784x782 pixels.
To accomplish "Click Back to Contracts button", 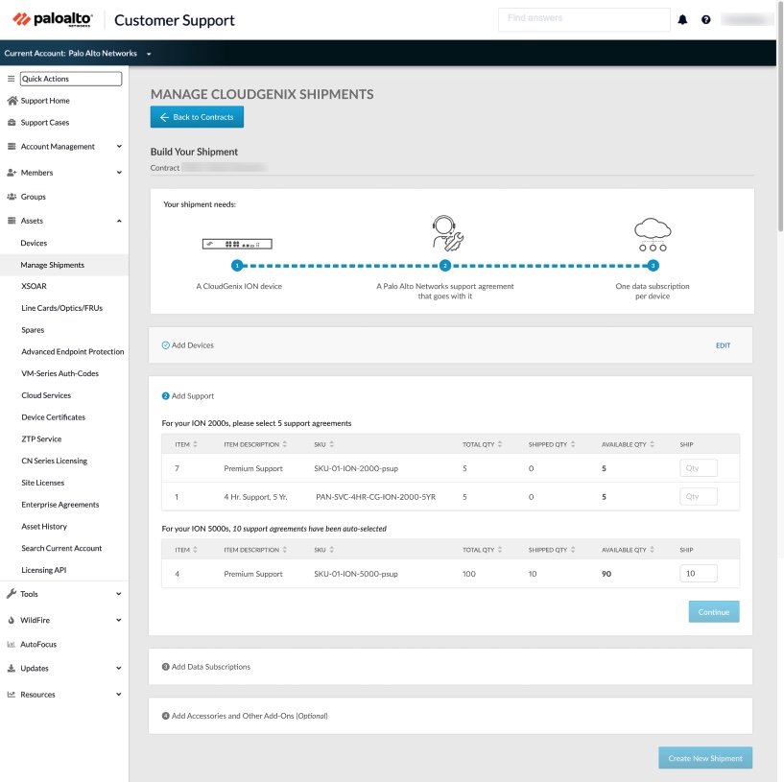I will (x=197, y=116).
